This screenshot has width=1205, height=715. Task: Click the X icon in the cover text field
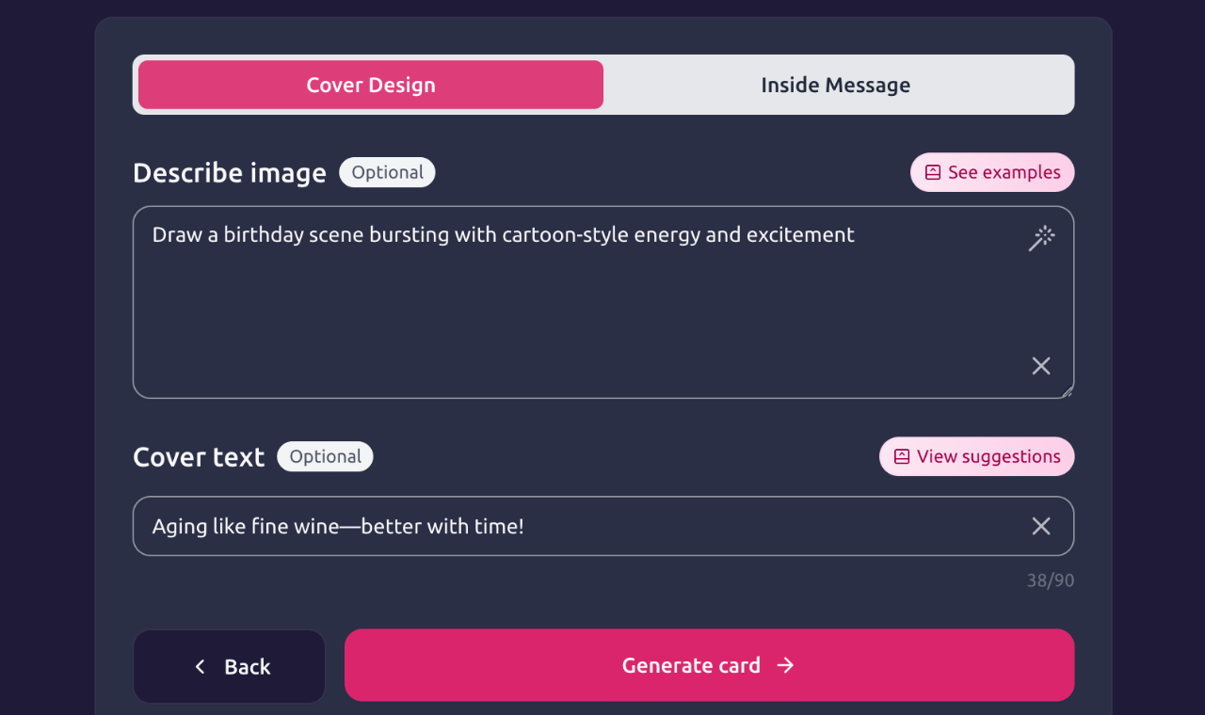(1040, 526)
